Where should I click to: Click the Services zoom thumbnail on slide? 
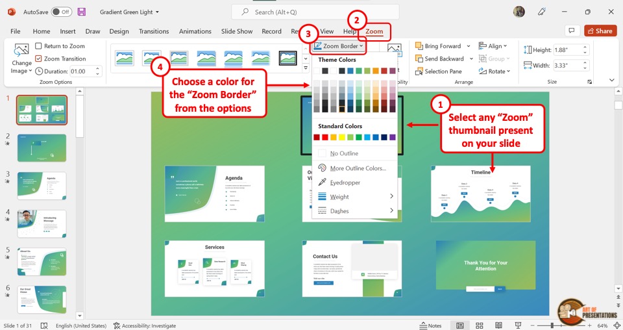[215, 268]
